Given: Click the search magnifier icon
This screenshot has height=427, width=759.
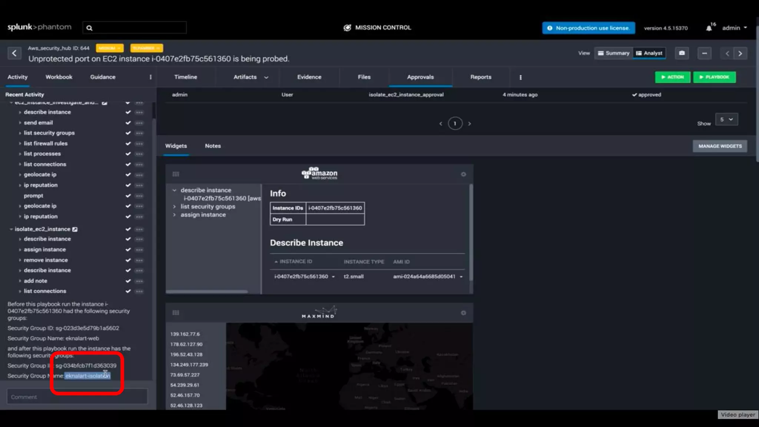Looking at the screenshot, I should point(89,28).
